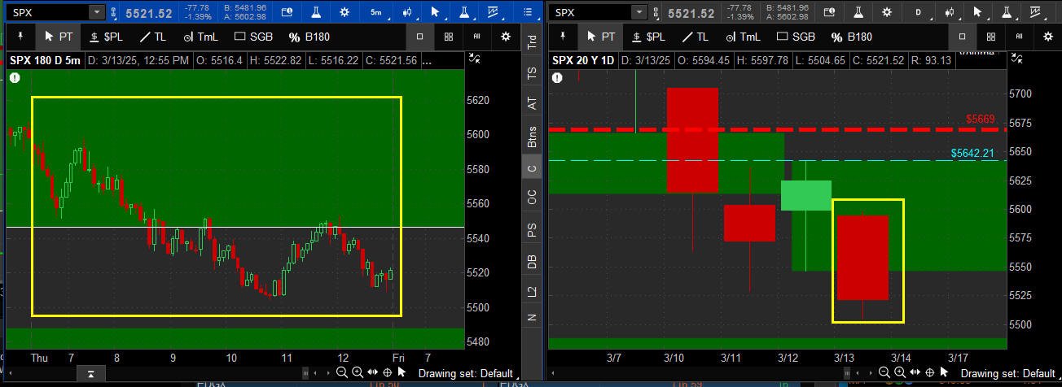Zoom out using left chart magnifier minus
Image resolution: width=1062 pixels, height=387 pixels.
pos(342,372)
